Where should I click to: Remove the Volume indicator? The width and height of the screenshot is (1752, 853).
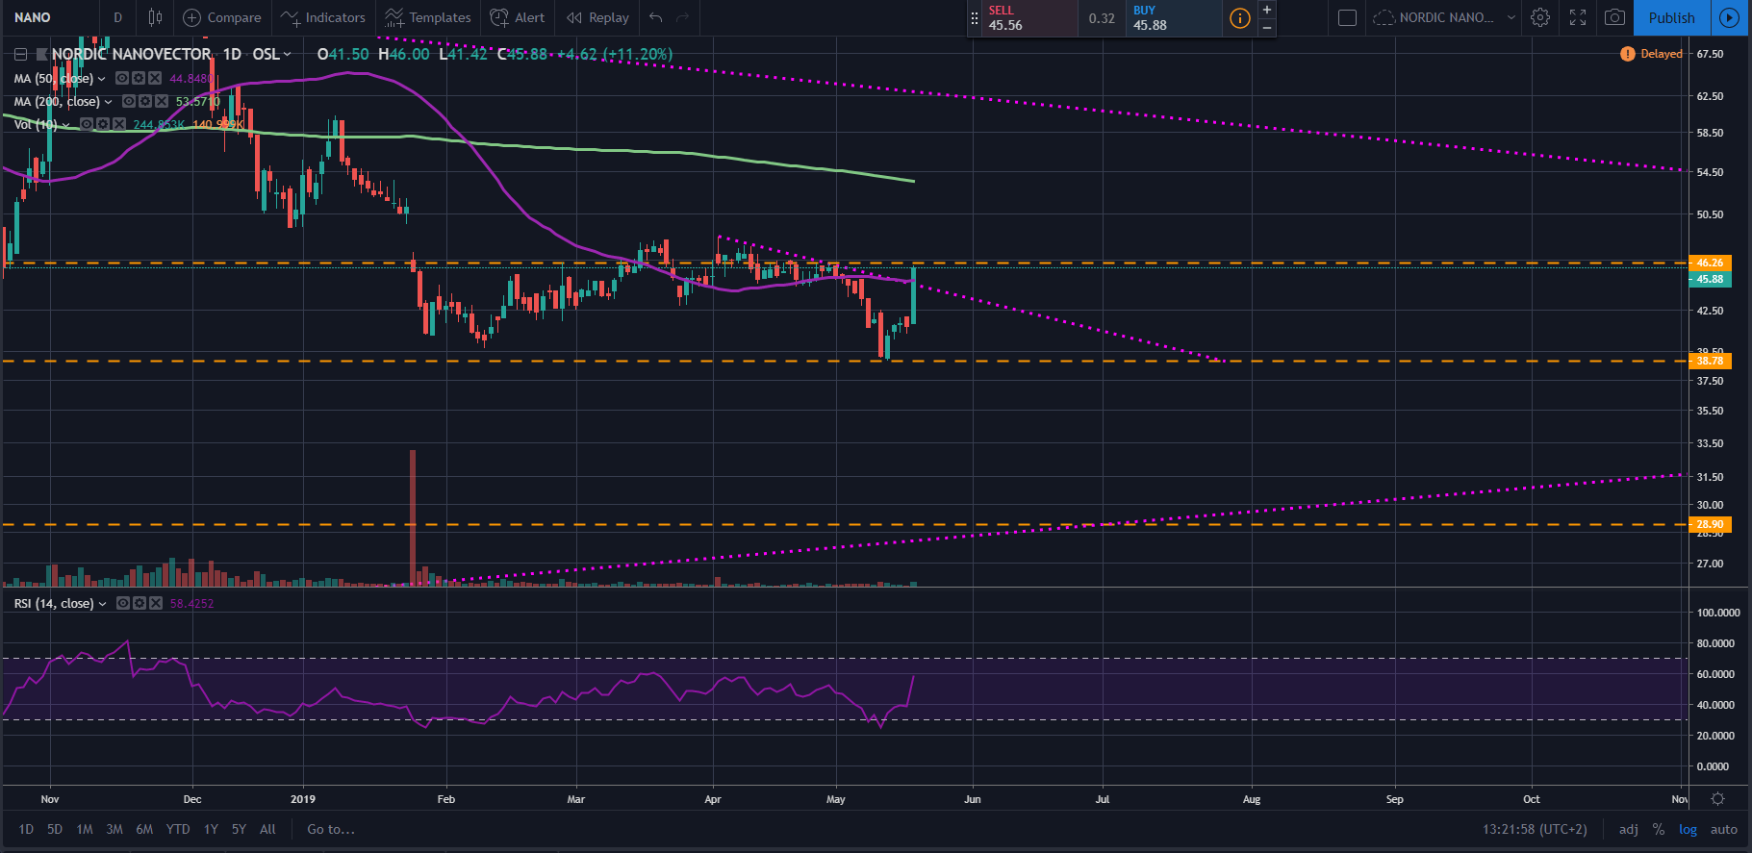[118, 124]
